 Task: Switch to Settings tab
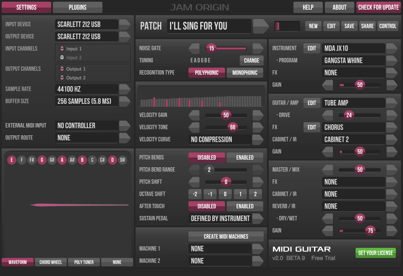coord(26,7)
